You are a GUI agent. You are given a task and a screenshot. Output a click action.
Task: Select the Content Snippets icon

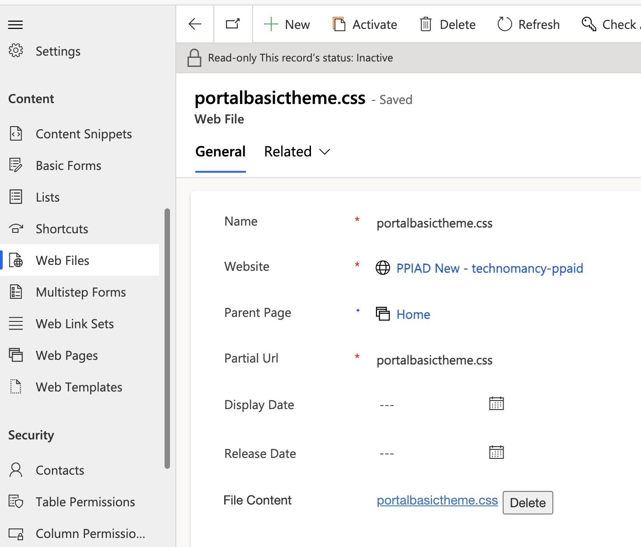(16, 133)
